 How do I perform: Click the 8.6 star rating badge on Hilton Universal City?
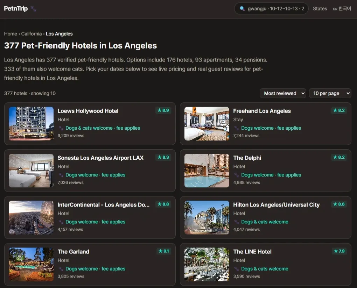tap(339, 204)
